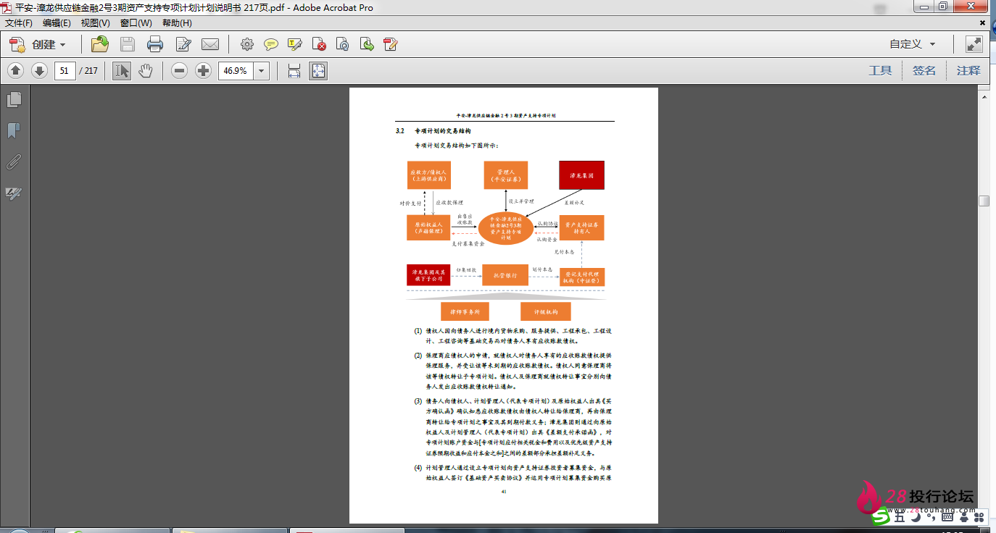Add a sticky note comment
The height and width of the screenshot is (533, 996).
coord(271,45)
